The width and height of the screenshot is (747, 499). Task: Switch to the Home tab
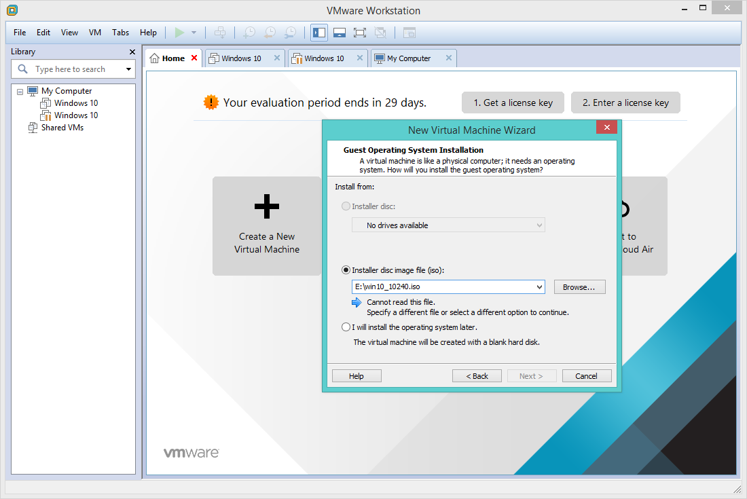[173, 58]
